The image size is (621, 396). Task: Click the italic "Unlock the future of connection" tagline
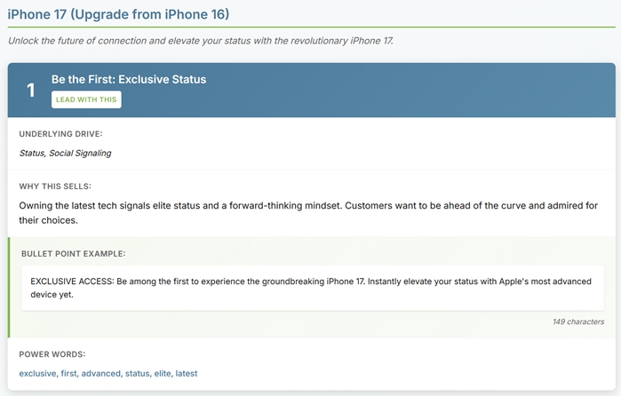[x=201, y=41]
